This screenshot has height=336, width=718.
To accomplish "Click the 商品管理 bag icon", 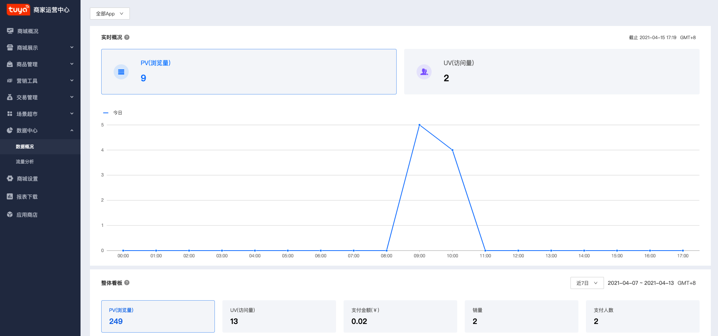I will click(10, 64).
